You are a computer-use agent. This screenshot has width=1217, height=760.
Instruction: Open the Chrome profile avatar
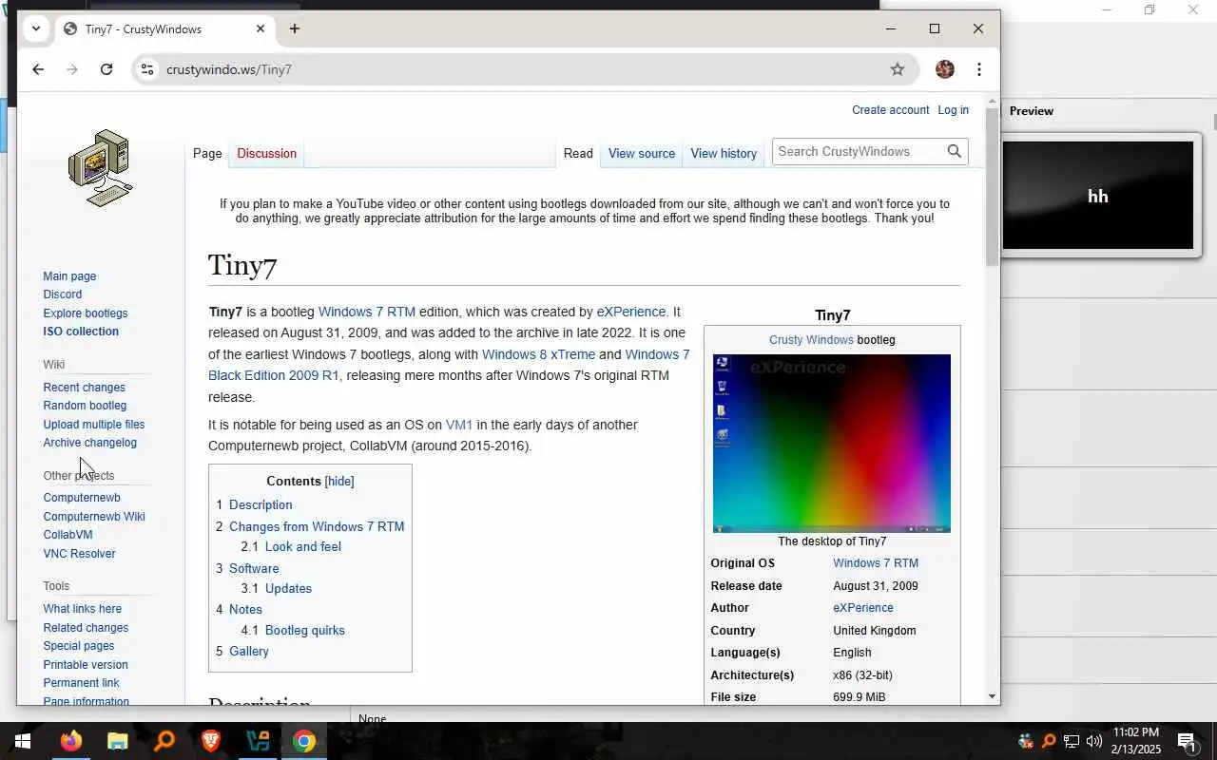pyautogui.click(x=944, y=69)
